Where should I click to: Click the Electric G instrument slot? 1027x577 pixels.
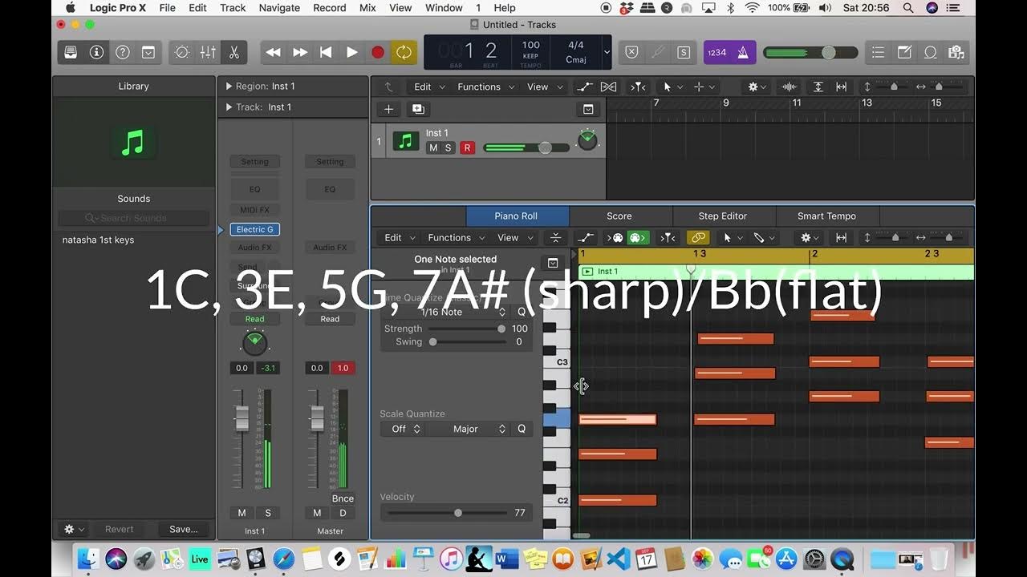point(255,229)
